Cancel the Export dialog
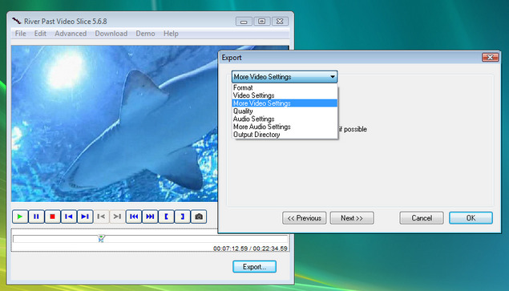Viewport: 509px width, 291px height. click(422, 218)
